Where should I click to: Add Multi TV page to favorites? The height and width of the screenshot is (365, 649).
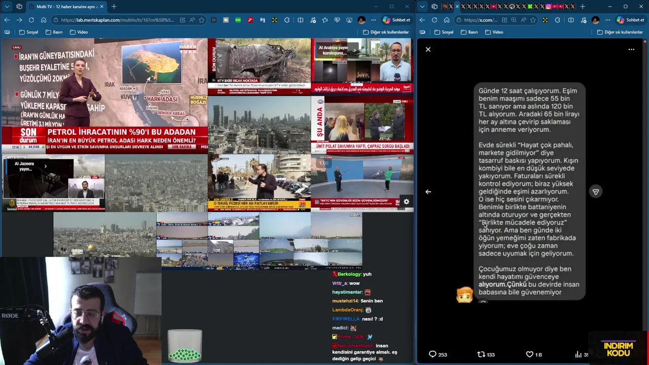[201, 20]
